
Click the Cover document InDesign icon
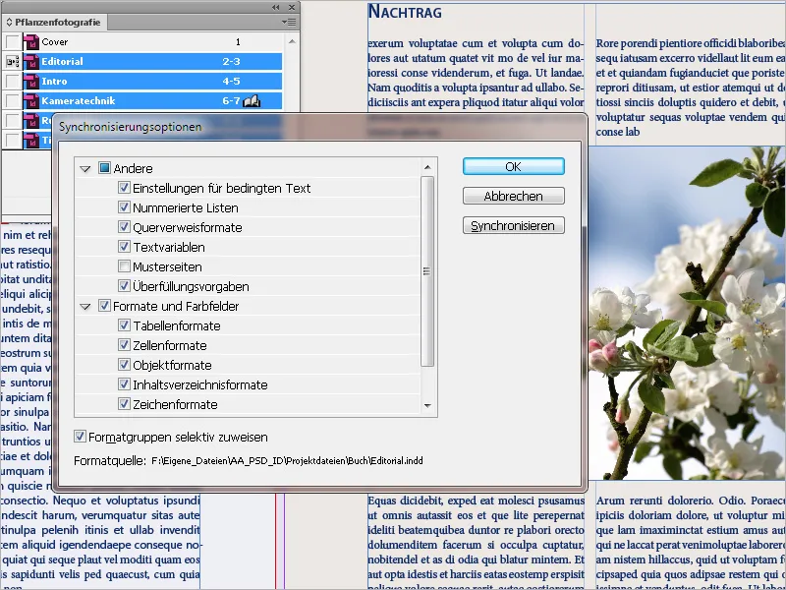pyautogui.click(x=31, y=42)
